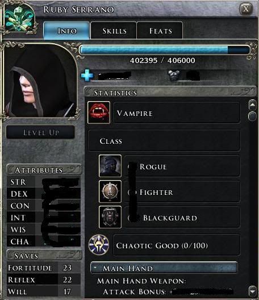259x300 pixels.
Task: Select the Info tab
Action: click(66, 31)
